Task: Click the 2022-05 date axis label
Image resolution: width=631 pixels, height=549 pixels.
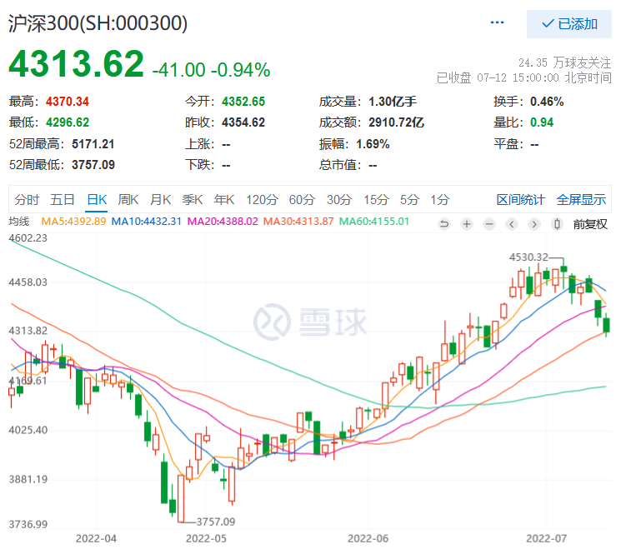Action: point(206,538)
